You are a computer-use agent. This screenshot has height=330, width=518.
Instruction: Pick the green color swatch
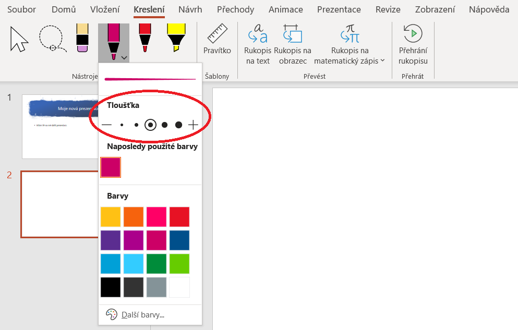point(156,264)
